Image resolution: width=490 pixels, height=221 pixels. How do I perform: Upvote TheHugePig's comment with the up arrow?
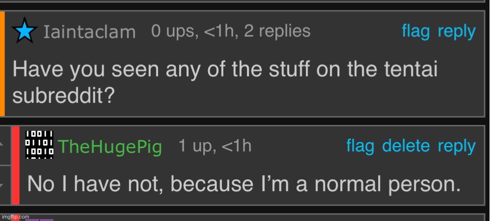click(5, 145)
